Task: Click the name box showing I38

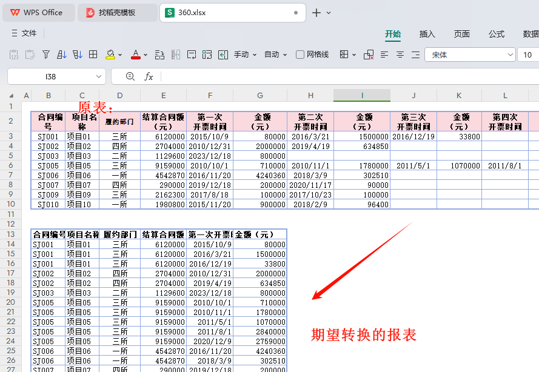Action: click(x=50, y=76)
